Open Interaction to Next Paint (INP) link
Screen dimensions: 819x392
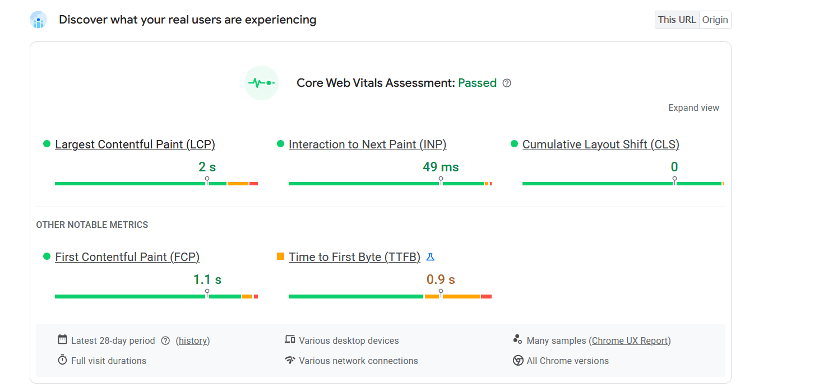point(367,144)
